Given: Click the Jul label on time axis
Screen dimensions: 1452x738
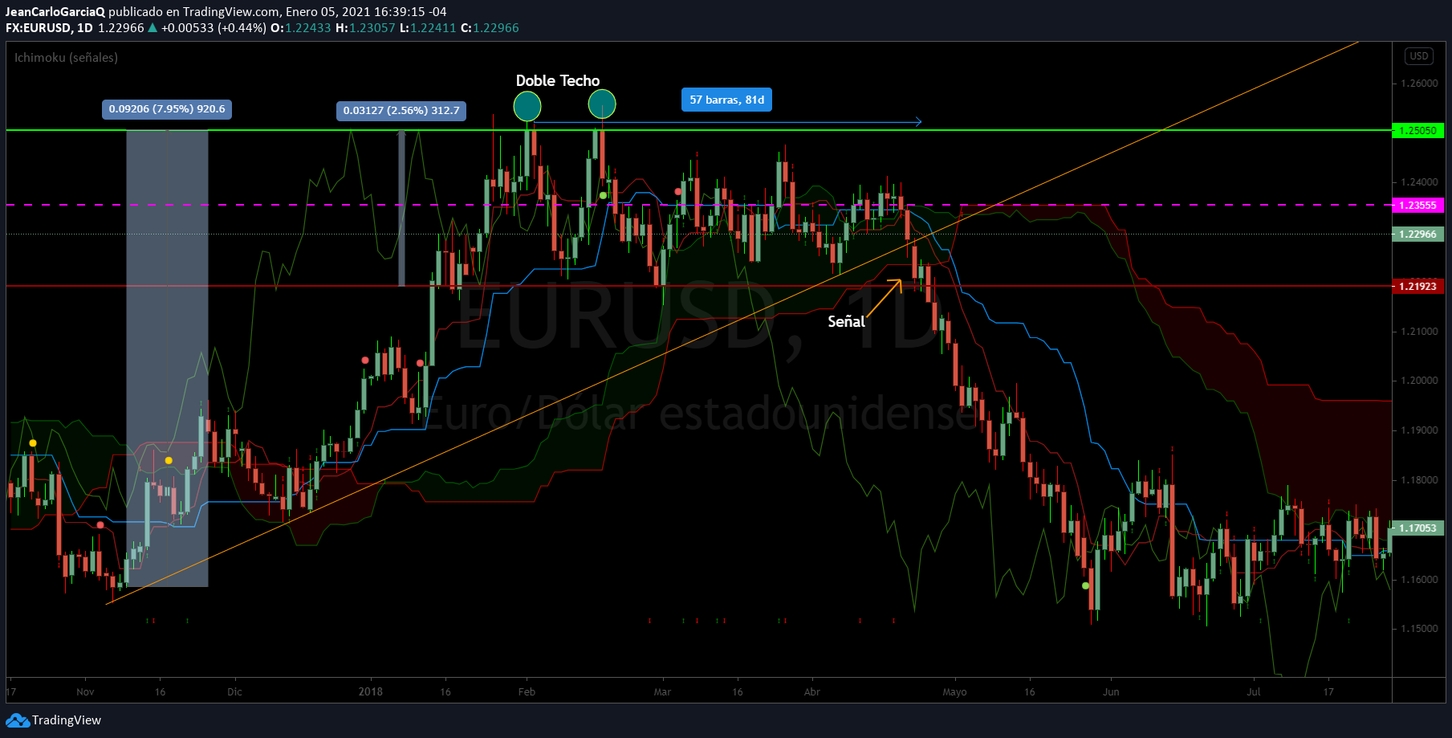Looking at the screenshot, I should coord(1254,691).
